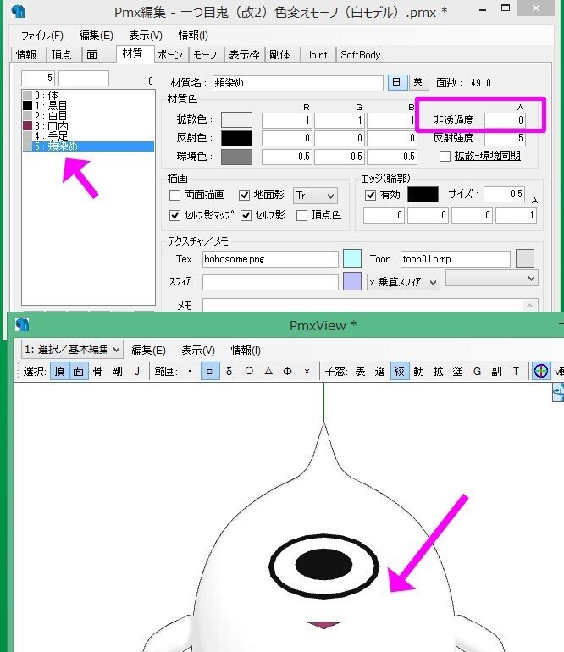Image resolution: width=564 pixels, height=652 pixels.
Task: Open the 拡 sub-window
Action: point(439,371)
